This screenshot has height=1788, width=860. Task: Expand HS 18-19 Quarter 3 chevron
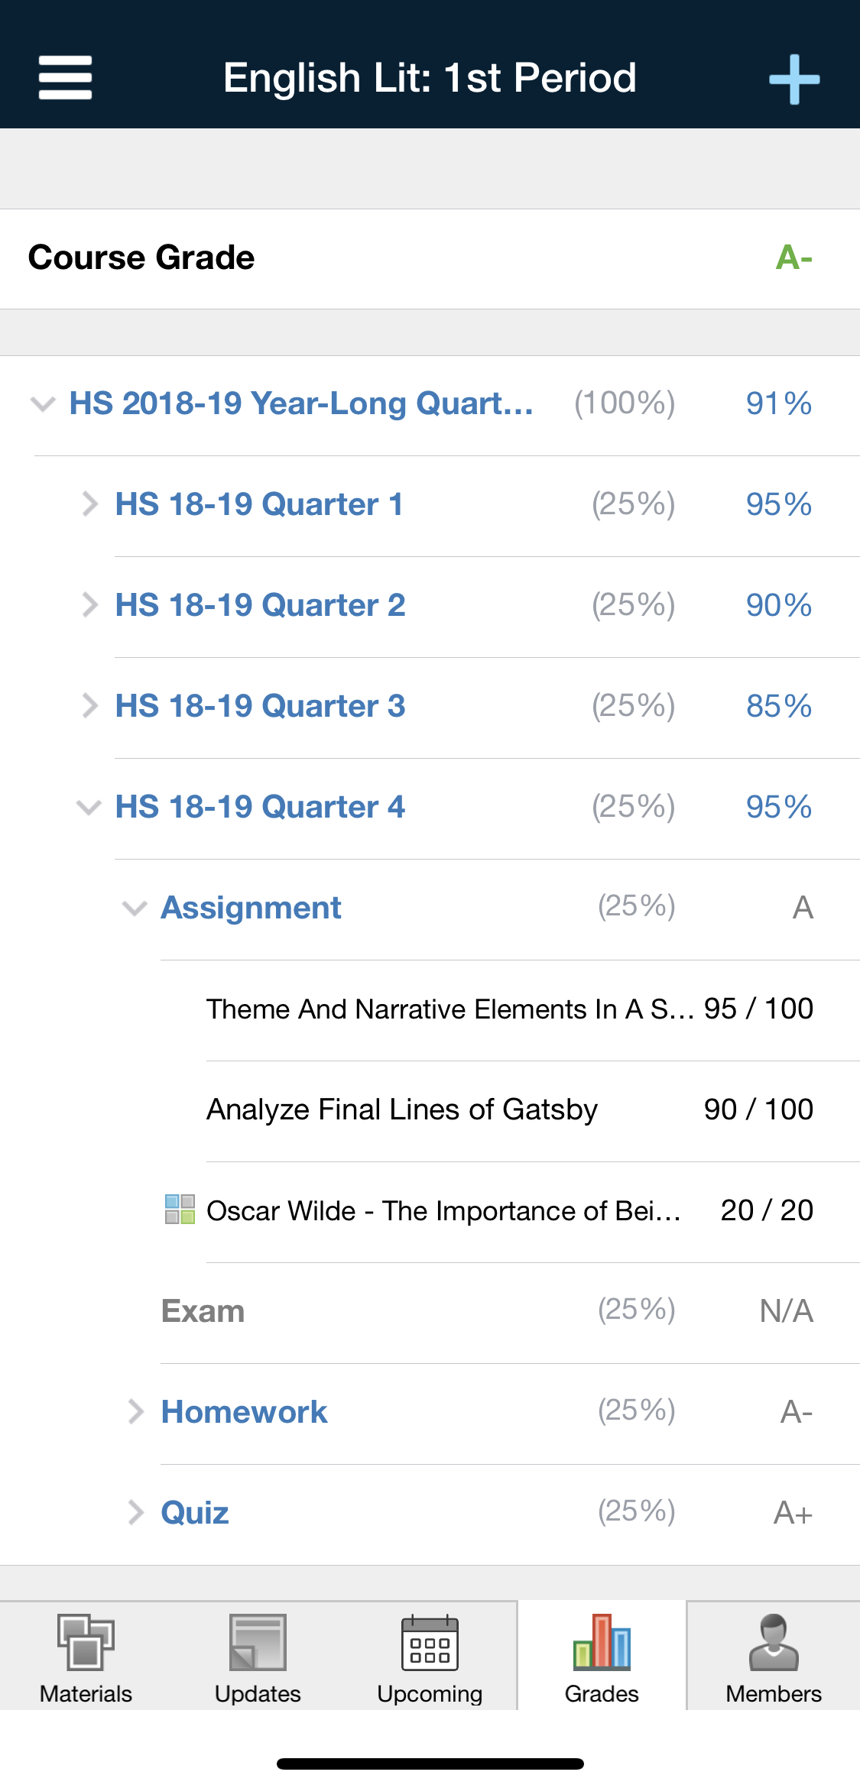click(x=89, y=706)
